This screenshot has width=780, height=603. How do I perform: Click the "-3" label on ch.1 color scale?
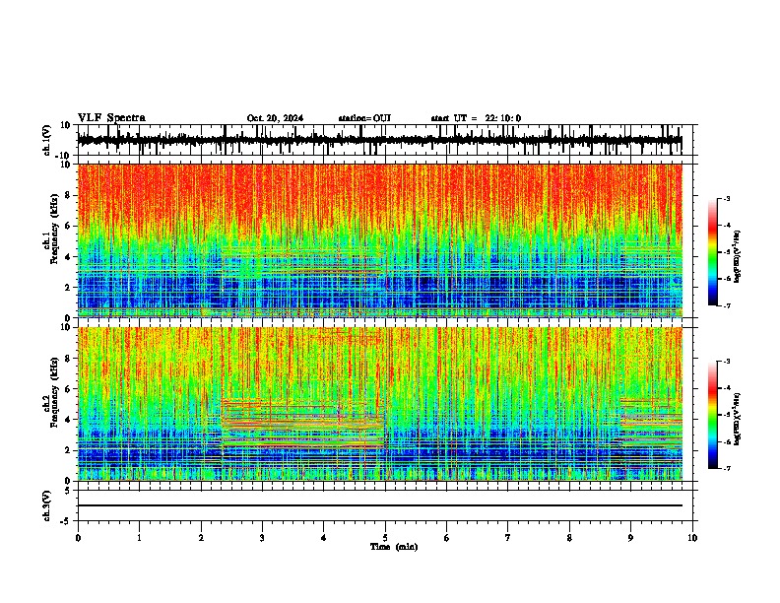point(727,198)
